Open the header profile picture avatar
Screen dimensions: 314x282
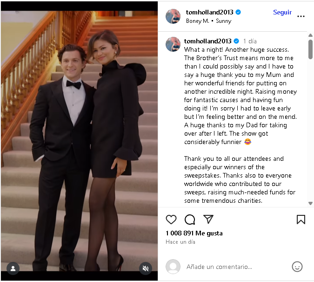pos(173,16)
